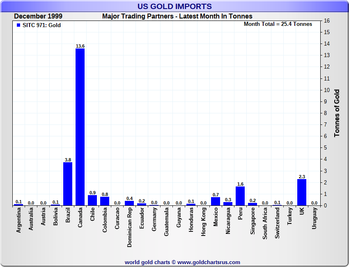Click the Dominican Rep bar showing 0.4
349x267 pixels.
(x=129, y=203)
